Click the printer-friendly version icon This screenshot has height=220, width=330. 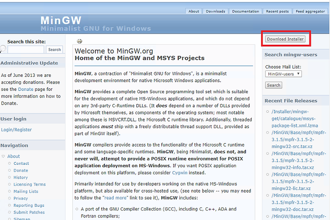point(79,41)
